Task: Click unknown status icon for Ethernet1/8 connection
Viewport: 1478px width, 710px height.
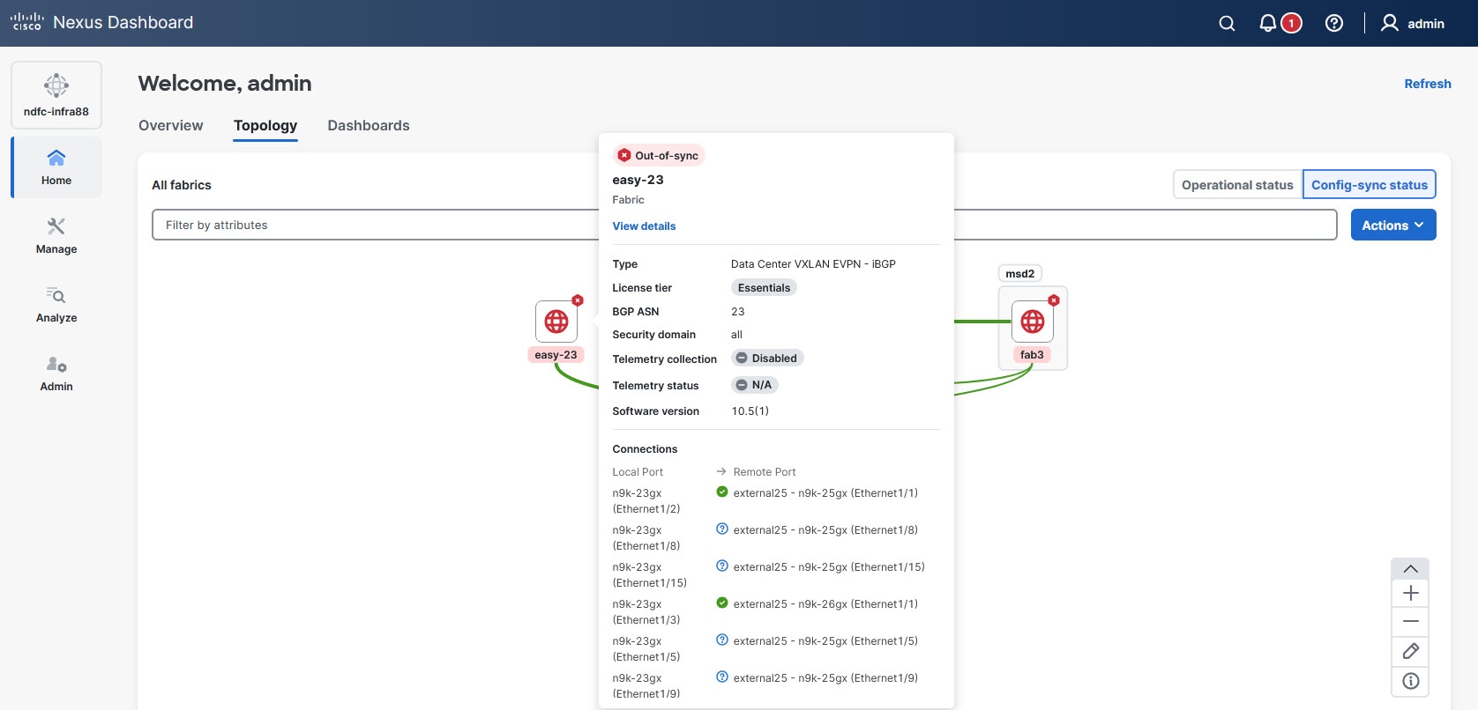Action: 722,529
